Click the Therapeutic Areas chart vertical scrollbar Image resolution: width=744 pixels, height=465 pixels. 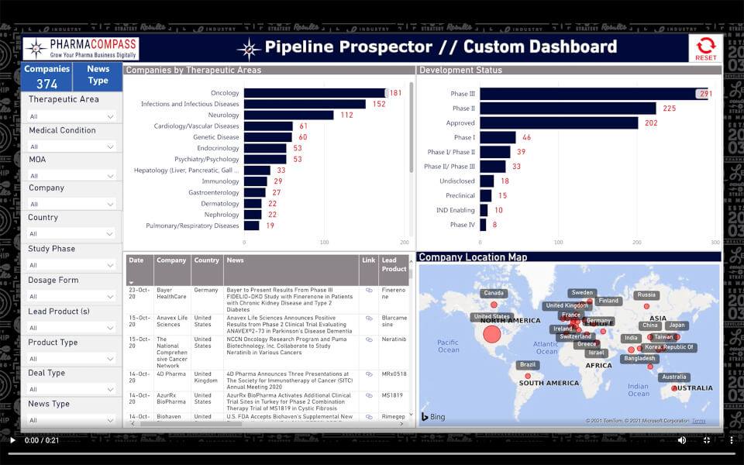pyautogui.click(x=411, y=127)
